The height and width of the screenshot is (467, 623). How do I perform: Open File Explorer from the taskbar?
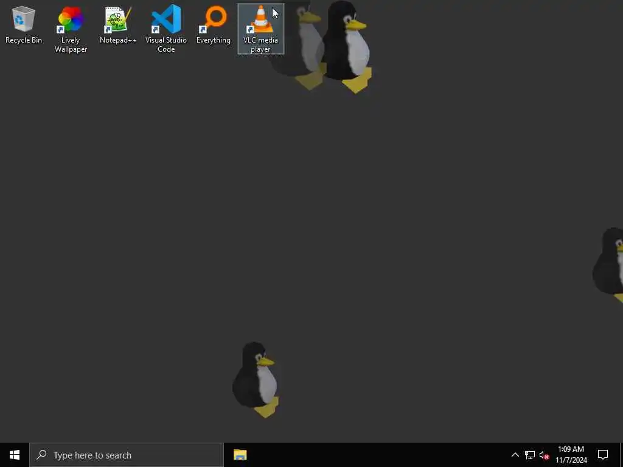240,455
